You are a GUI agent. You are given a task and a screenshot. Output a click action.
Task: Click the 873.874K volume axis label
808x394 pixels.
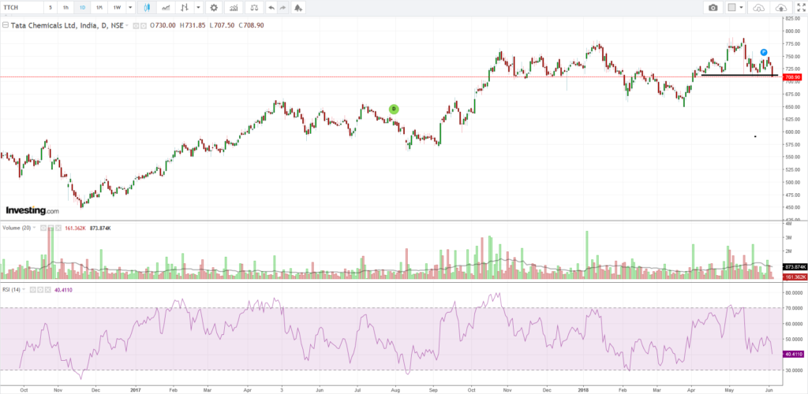pos(795,267)
